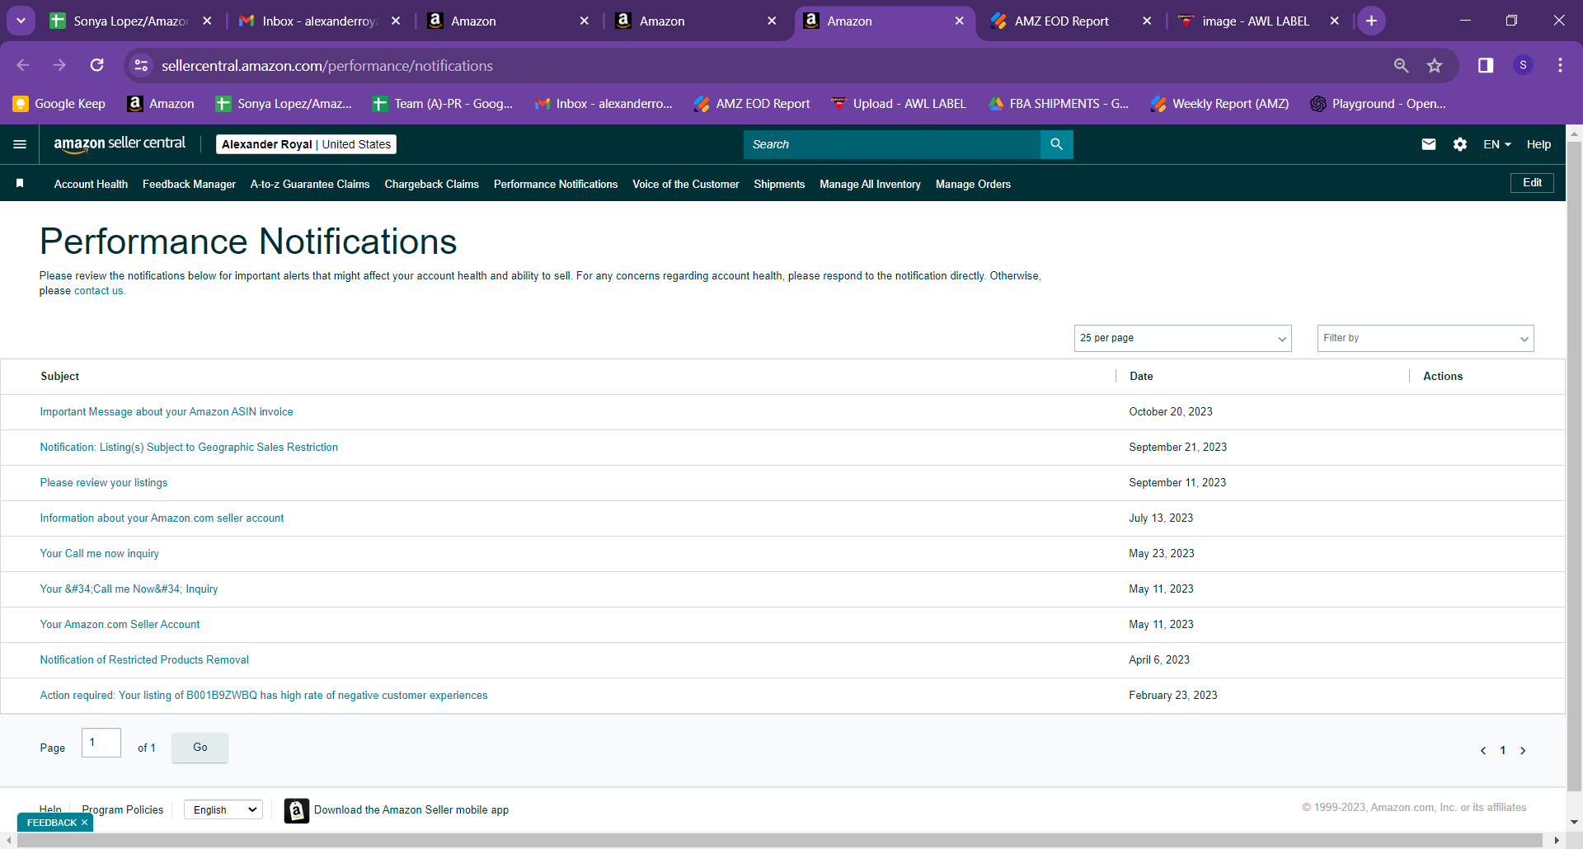Open the Google Keep bookmark
Screen dimensions: 1583x849
coord(59,104)
